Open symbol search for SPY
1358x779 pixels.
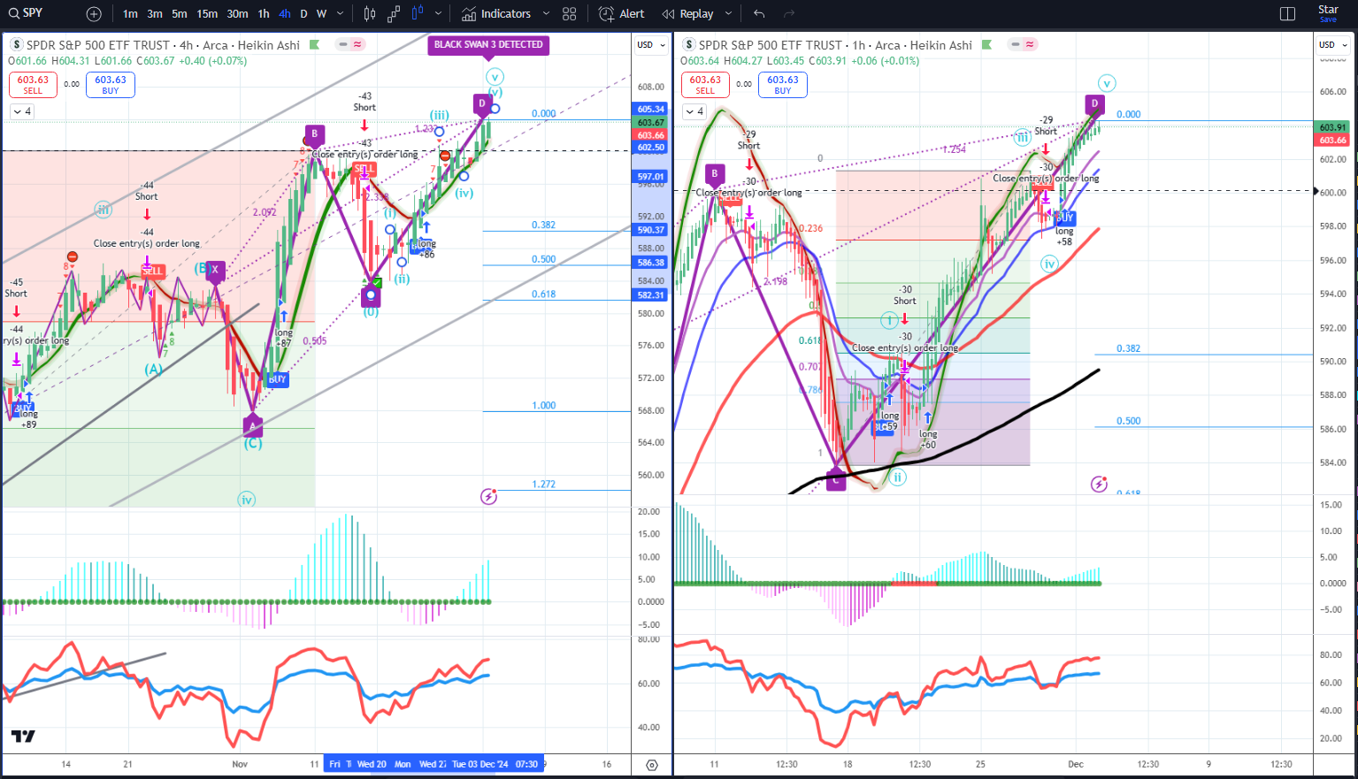click(26, 13)
